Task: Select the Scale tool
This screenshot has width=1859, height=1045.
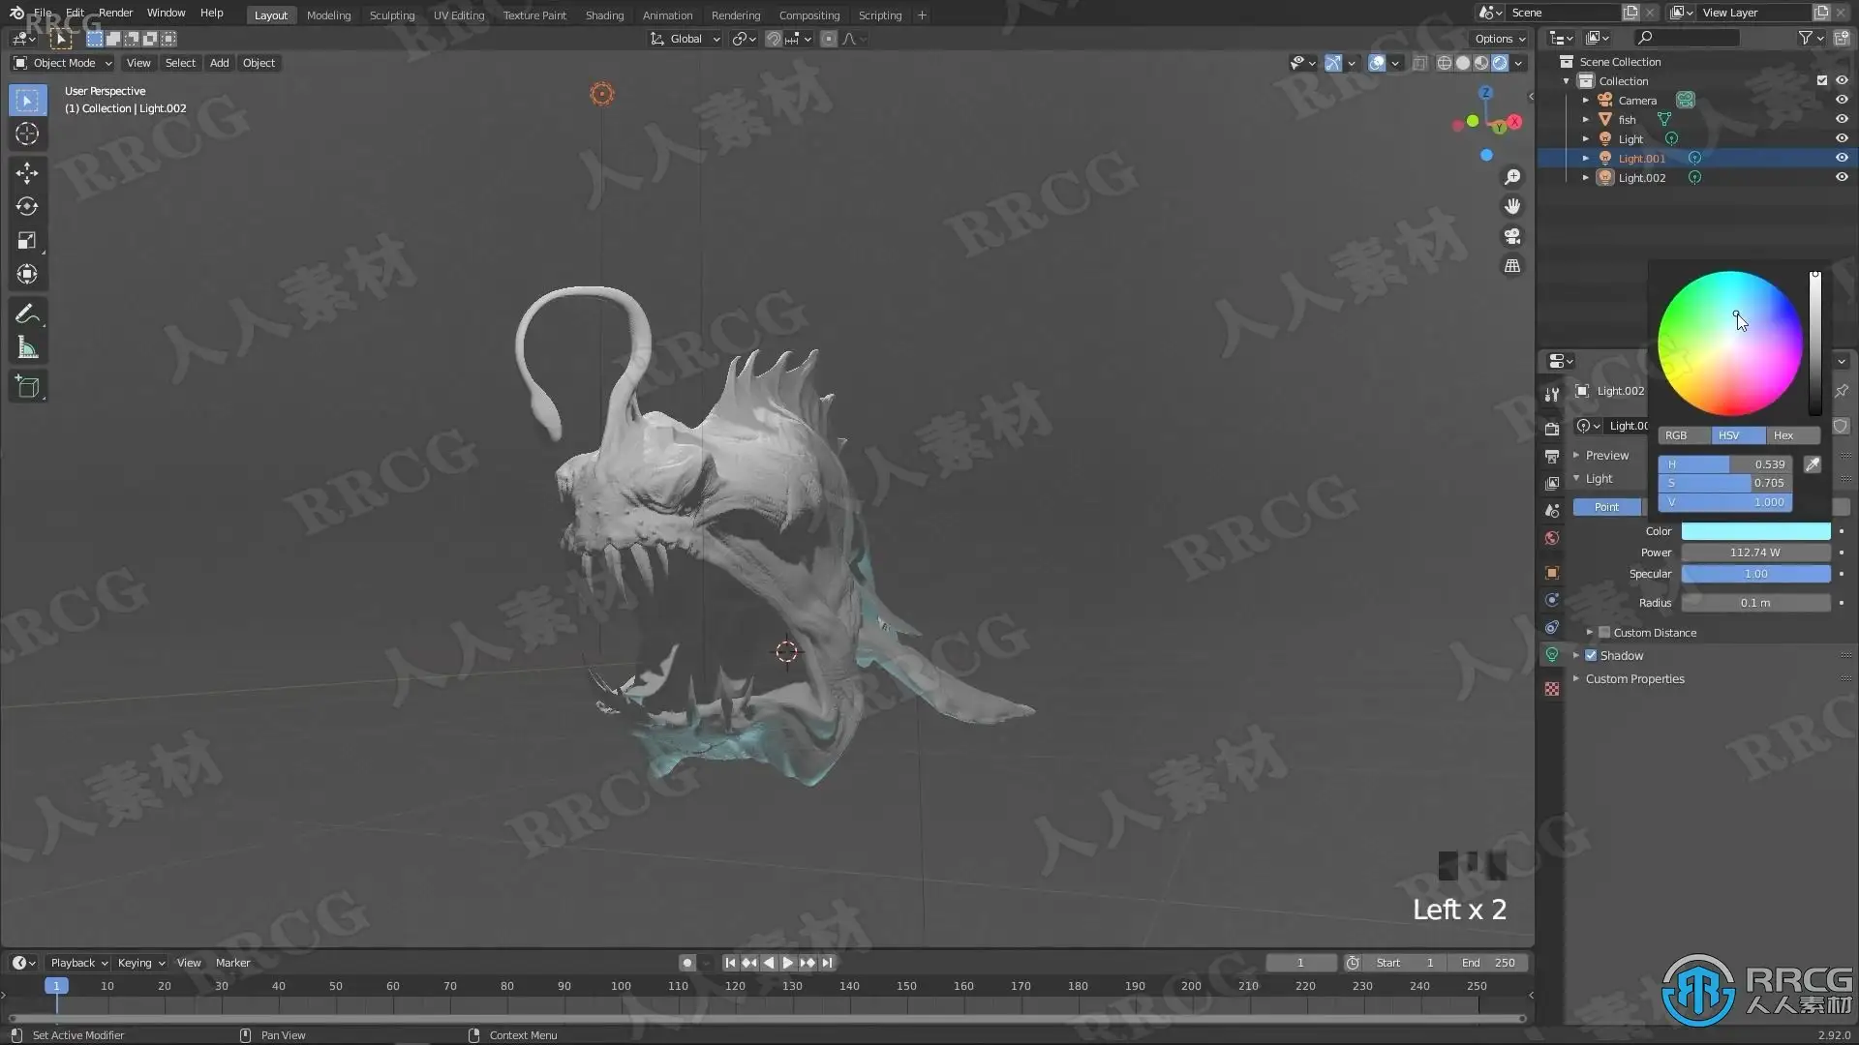Action: tap(27, 240)
